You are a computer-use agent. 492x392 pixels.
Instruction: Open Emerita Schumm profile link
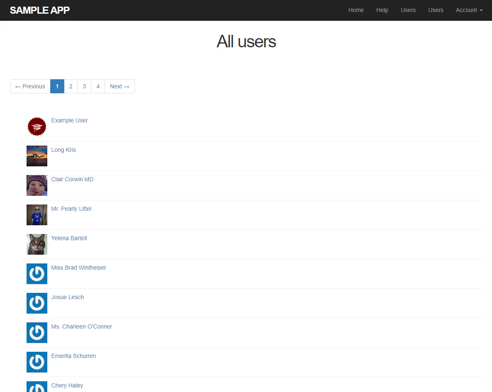point(73,356)
